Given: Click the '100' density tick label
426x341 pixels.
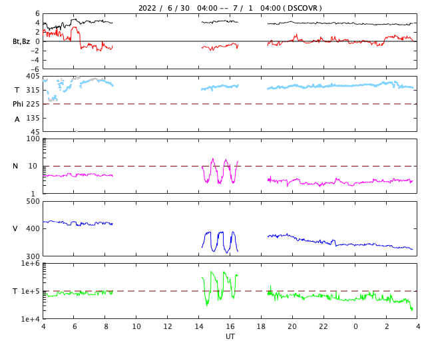Looking at the screenshot, I should click(33, 139).
